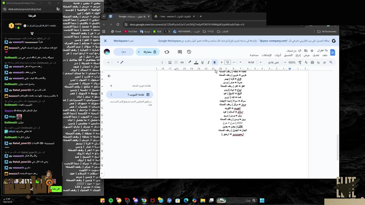Decrease the font size with minus
Image resolution: width=365 pixels, height=205 pixels.
(234, 62)
